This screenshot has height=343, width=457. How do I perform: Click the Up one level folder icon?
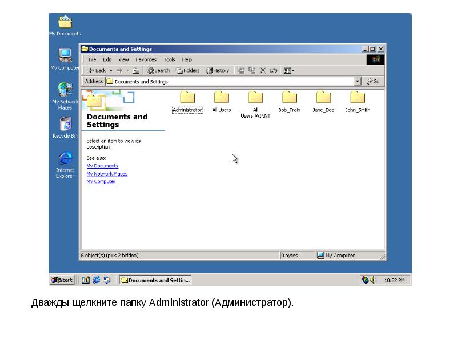click(x=136, y=71)
